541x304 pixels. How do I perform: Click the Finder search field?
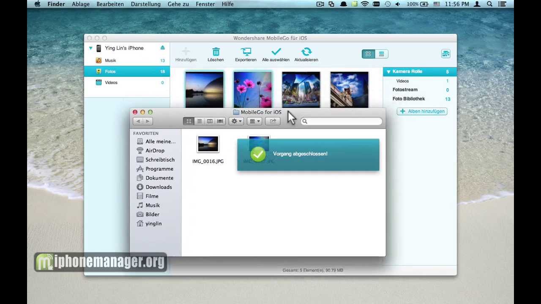point(341,121)
